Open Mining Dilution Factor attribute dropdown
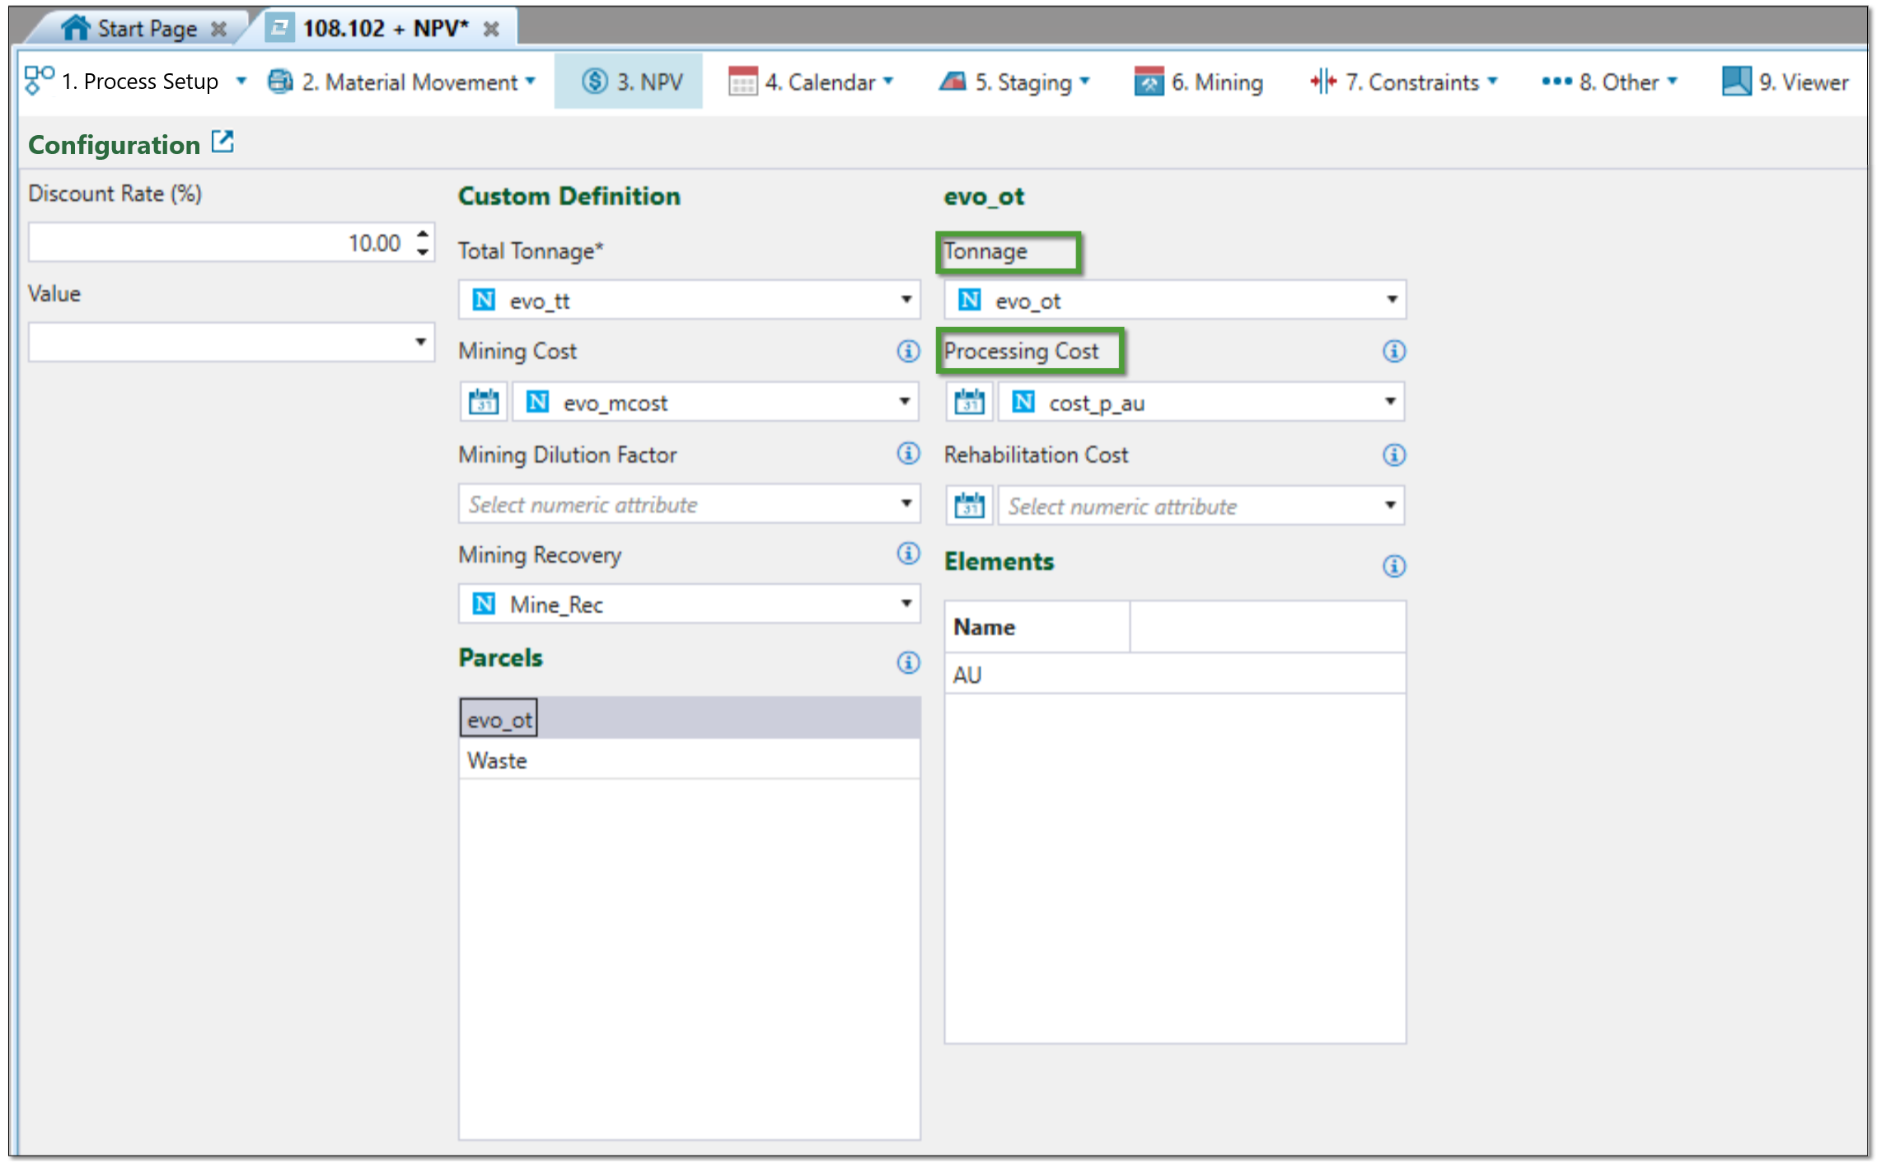Screen dimensions: 1877x1163 pyautogui.click(x=906, y=504)
